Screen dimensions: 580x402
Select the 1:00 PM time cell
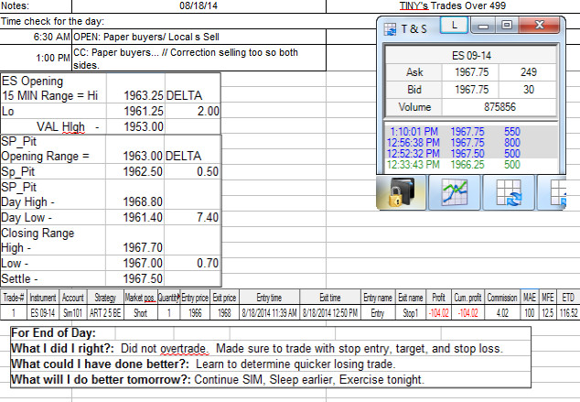(x=36, y=58)
